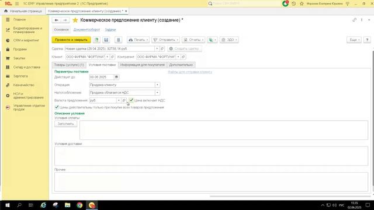Open the notifications bell with red badge
The image size is (374, 210).
[285, 3]
